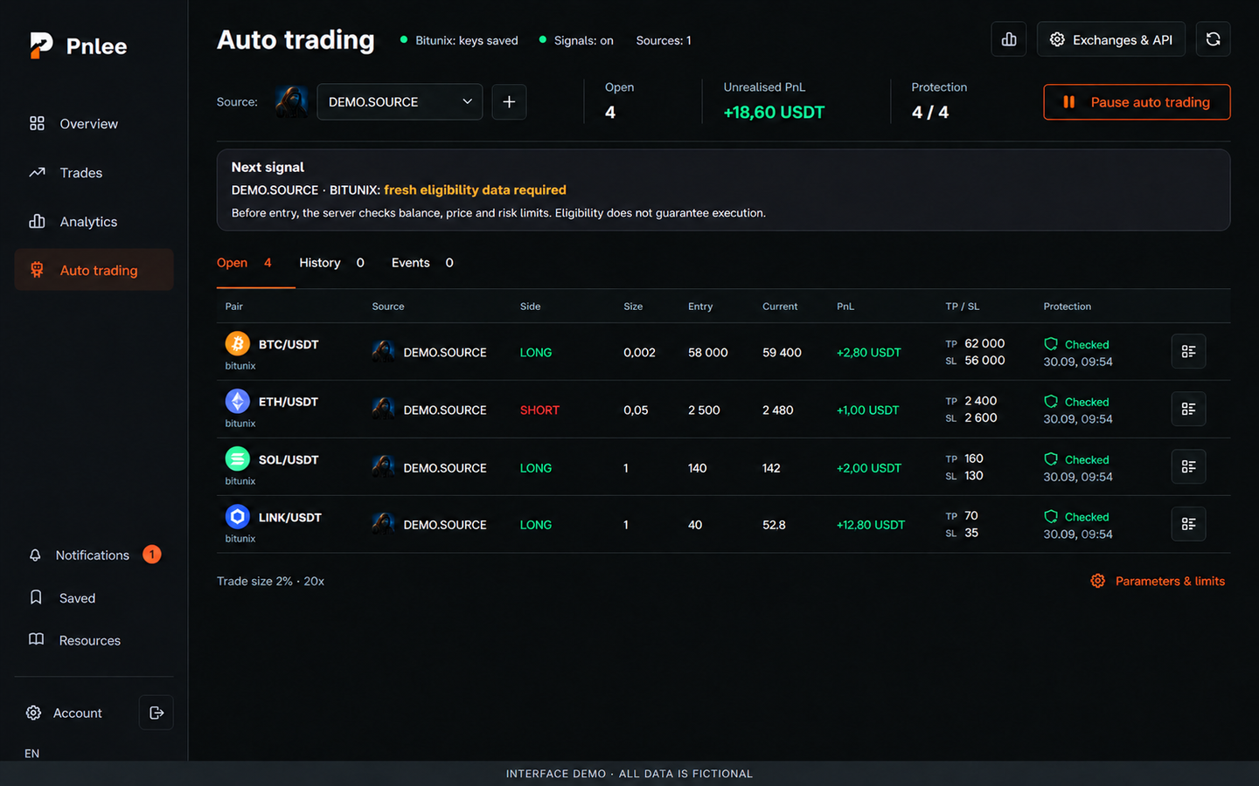The height and width of the screenshot is (786, 1259).
Task: Click Checked shield icon in SOL/USDT row
Action: coord(1051,459)
